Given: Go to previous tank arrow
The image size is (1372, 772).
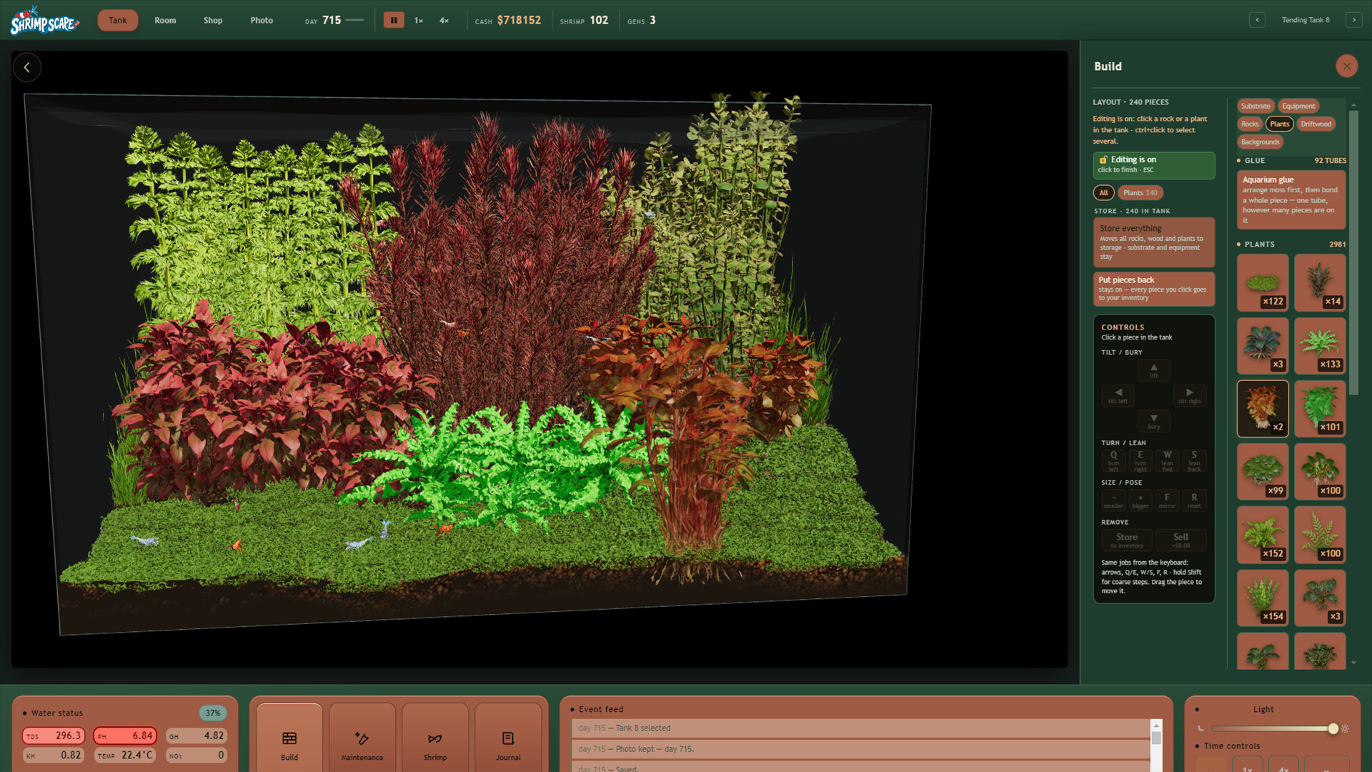Looking at the screenshot, I should click(1257, 20).
